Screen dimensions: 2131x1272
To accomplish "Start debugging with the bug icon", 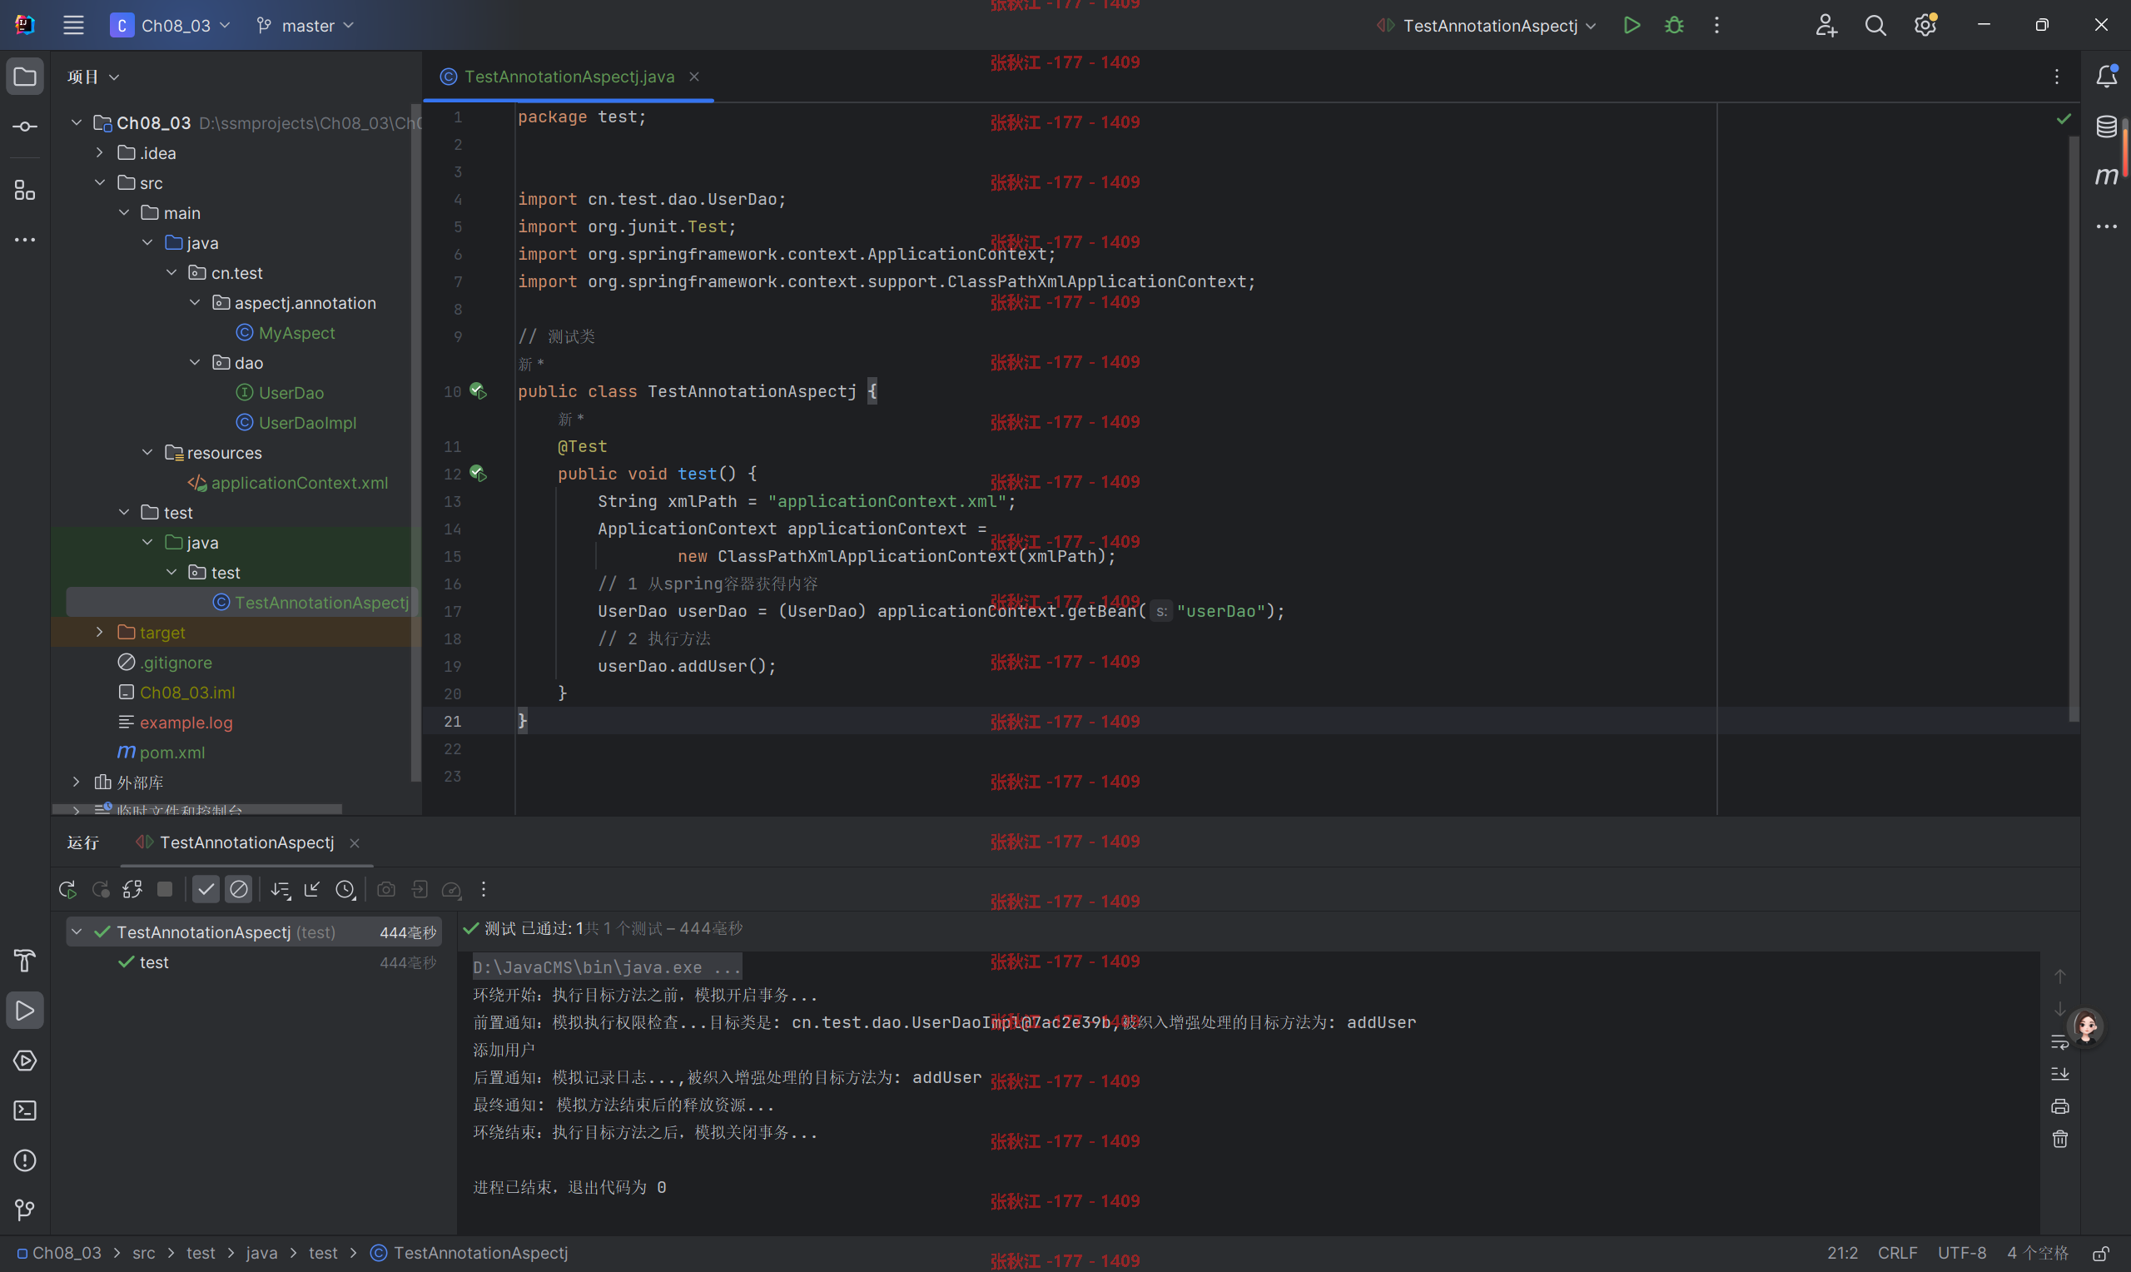I will coord(1673,25).
